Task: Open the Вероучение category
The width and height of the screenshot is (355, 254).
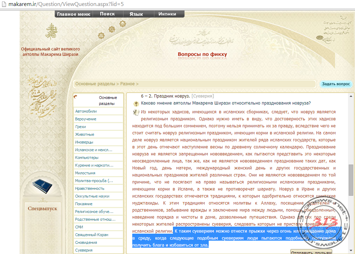Action: pos(99,119)
